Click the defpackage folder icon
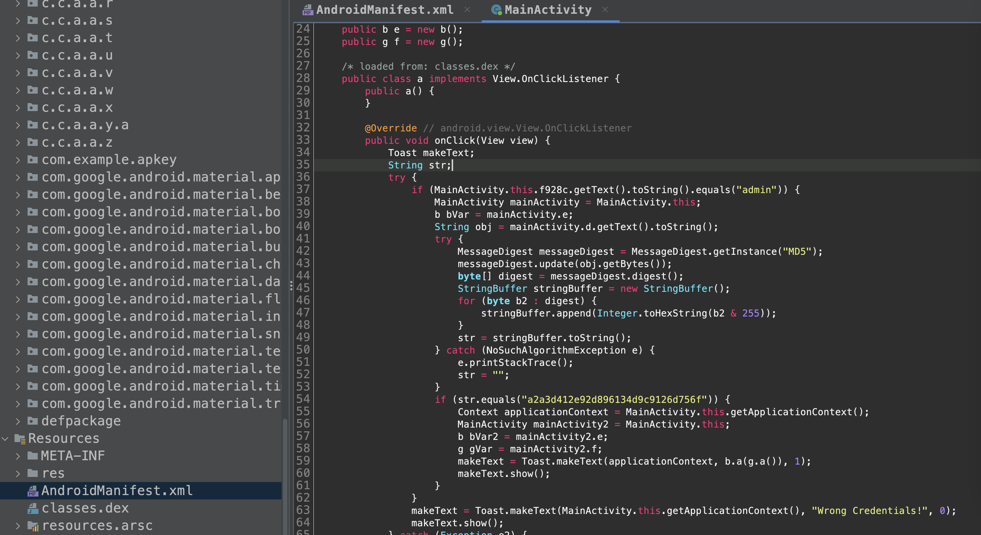The image size is (981, 535). (x=33, y=421)
